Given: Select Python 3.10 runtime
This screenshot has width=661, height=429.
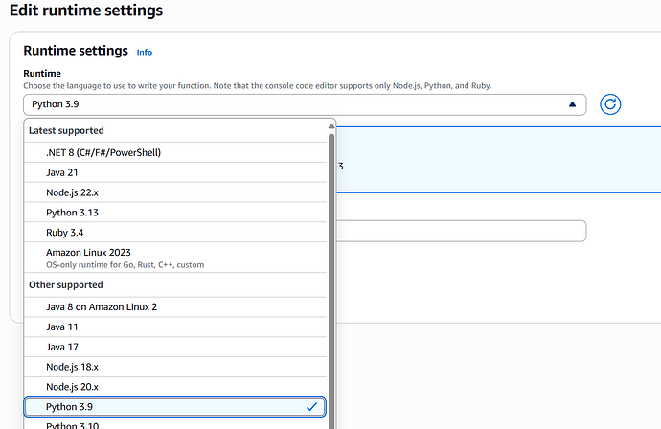Looking at the screenshot, I should tap(175, 423).
